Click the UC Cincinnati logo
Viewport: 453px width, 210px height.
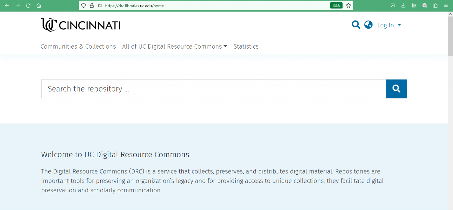pos(81,25)
